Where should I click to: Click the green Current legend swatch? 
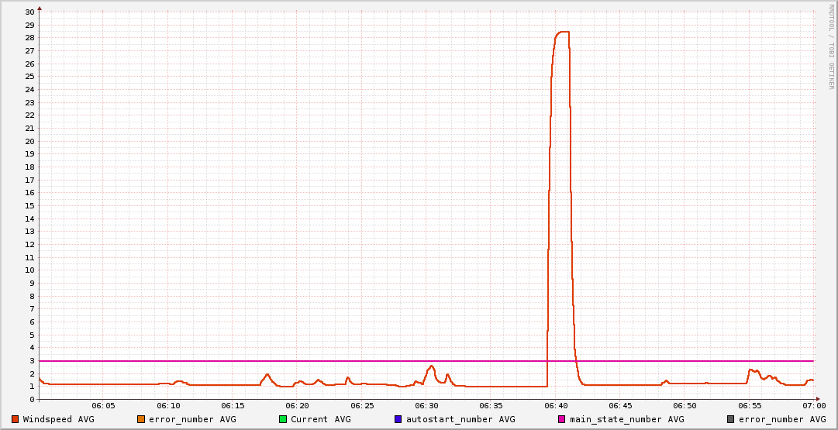tap(283, 419)
